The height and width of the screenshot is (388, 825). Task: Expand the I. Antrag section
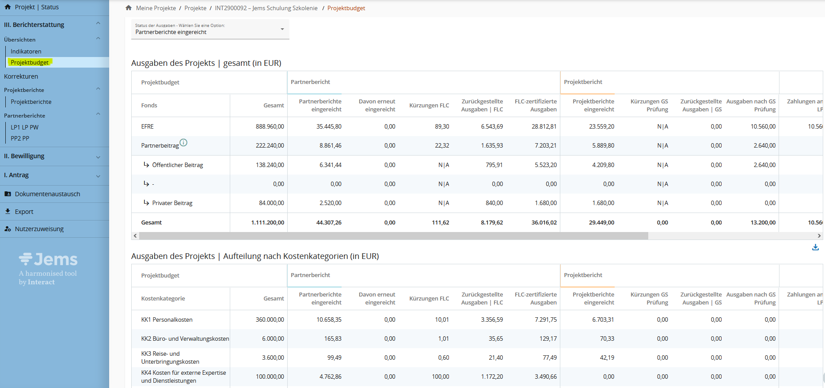(x=98, y=176)
